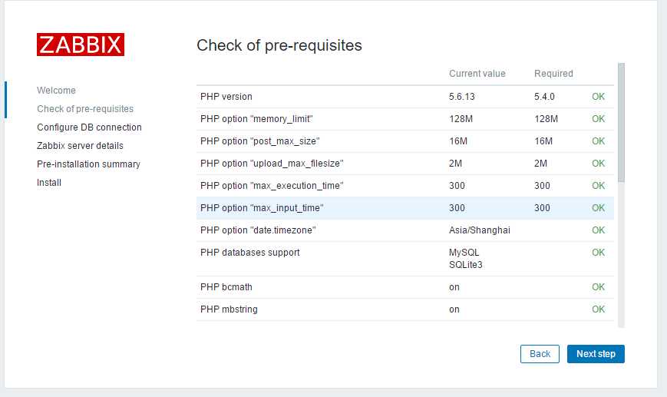The width and height of the screenshot is (667, 397).
Task: Select Pre-installation summary step
Action: click(88, 164)
